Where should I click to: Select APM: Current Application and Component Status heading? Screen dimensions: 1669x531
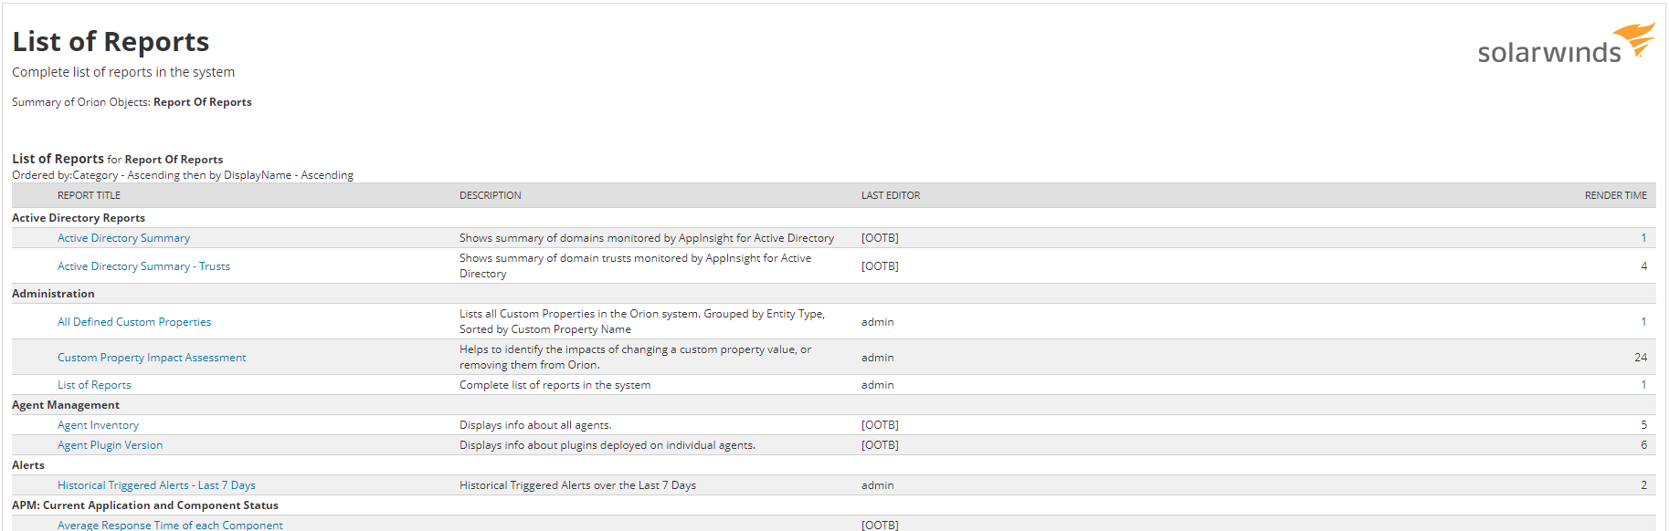(x=145, y=505)
